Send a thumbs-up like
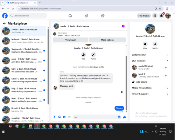Viewport: 175px width, 140px height. point(125,117)
